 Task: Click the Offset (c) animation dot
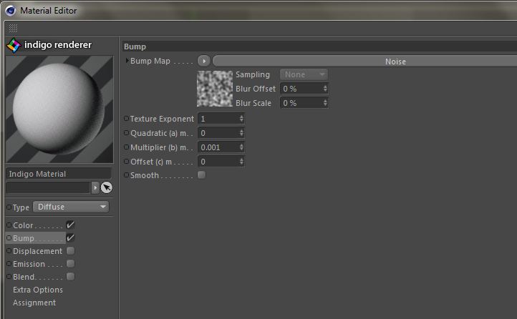pos(126,162)
